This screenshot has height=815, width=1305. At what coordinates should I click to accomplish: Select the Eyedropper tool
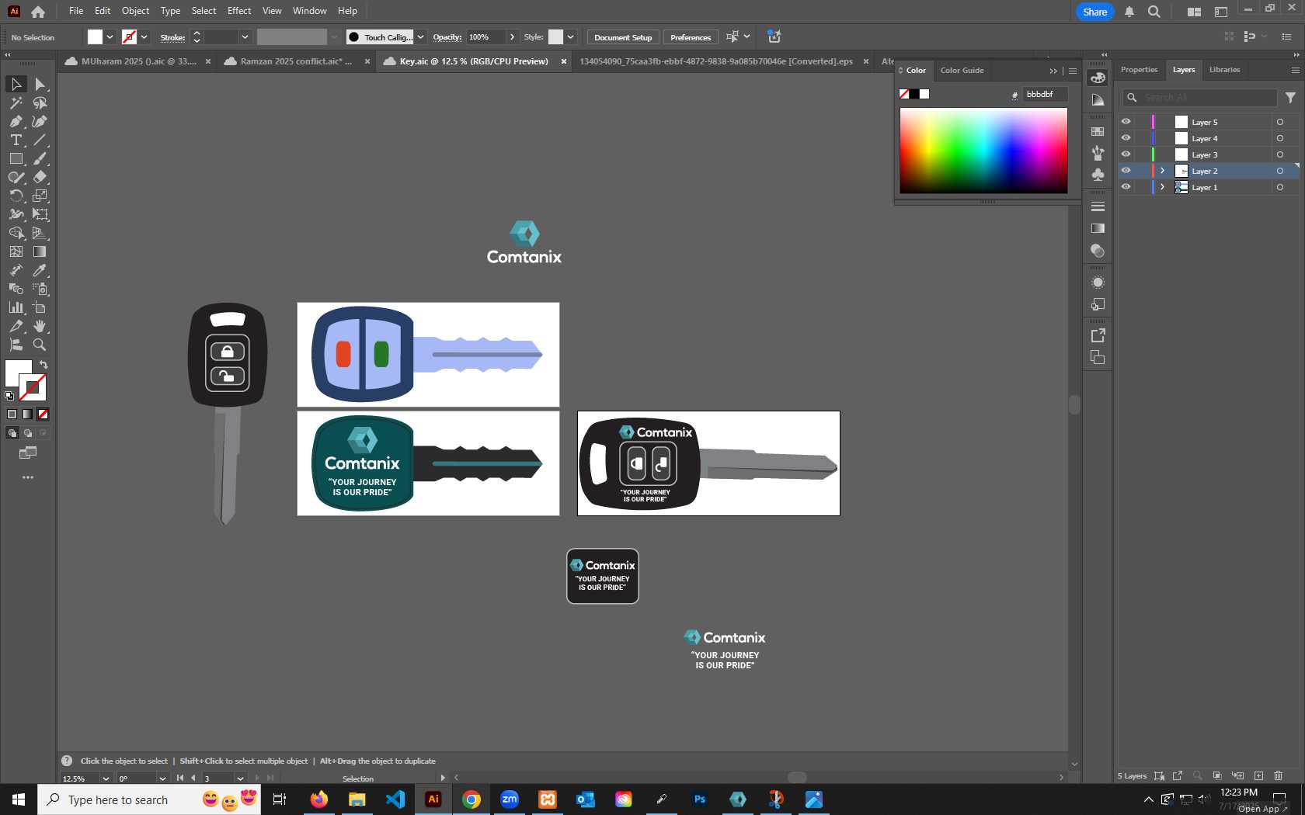point(40,270)
